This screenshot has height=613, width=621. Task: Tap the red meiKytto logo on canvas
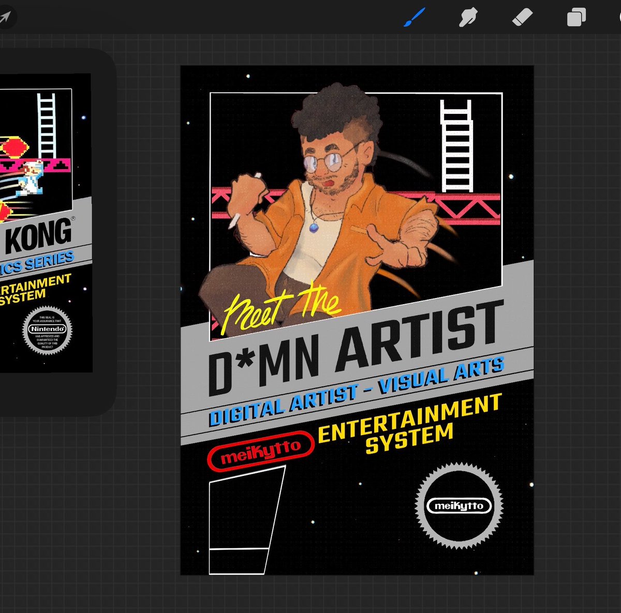click(x=261, y=451)
